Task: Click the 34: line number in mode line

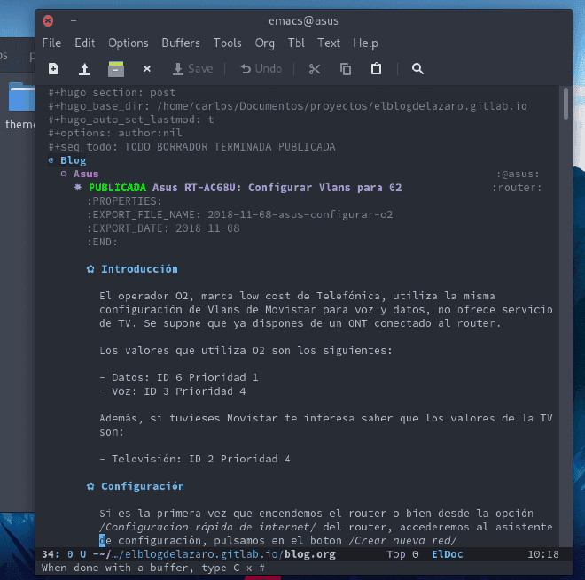Action: [x=51, y=554]
